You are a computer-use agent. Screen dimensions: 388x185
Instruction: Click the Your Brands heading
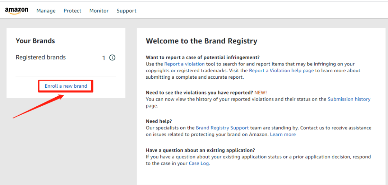35,41
